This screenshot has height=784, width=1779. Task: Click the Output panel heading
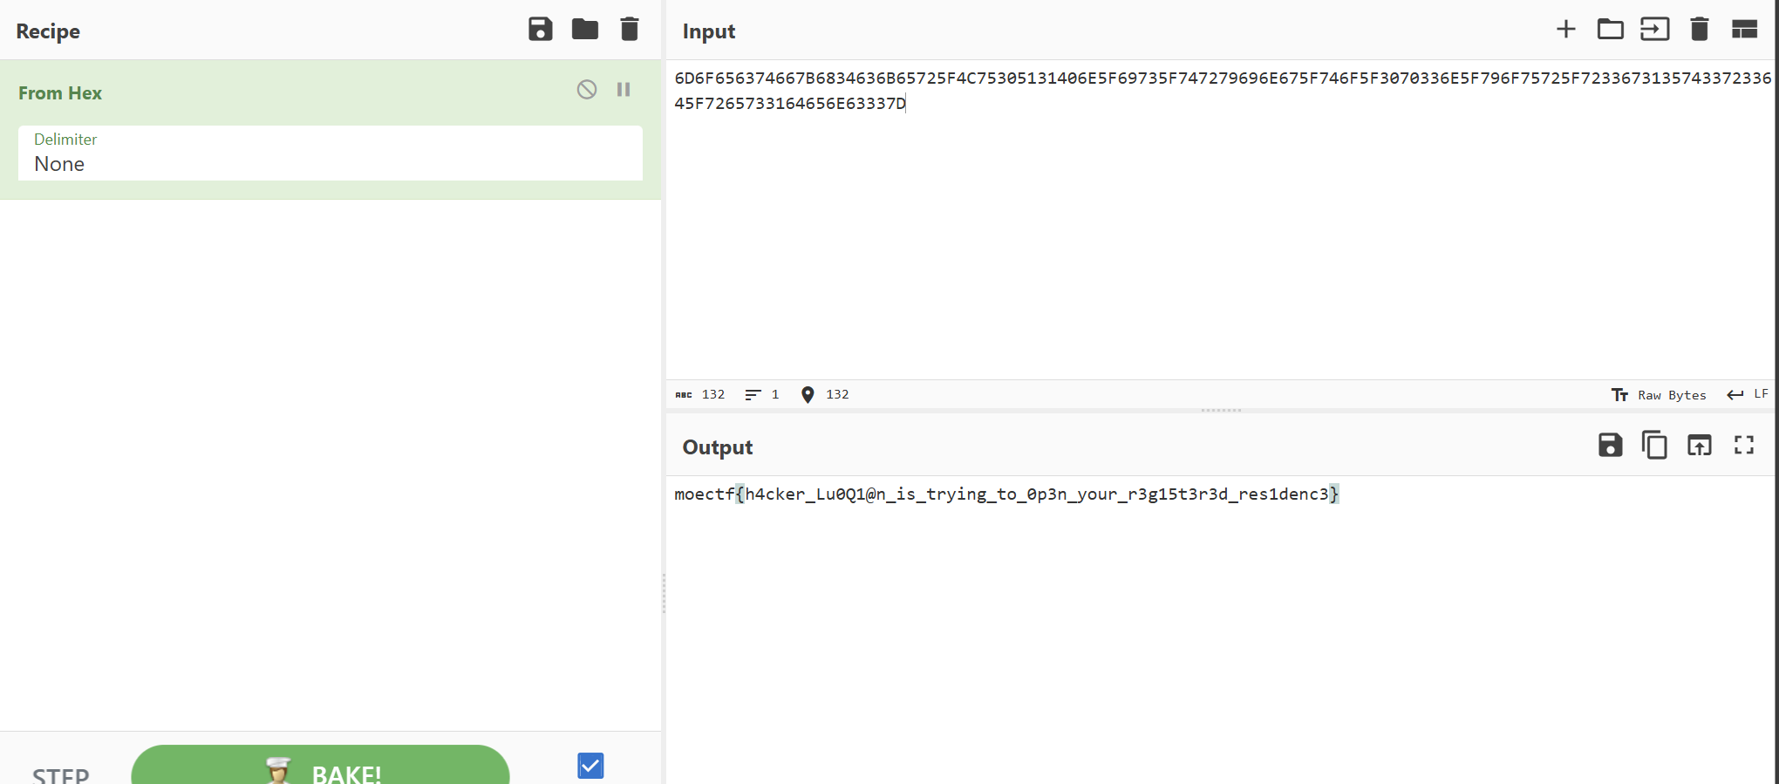click(x=718, y=447)
